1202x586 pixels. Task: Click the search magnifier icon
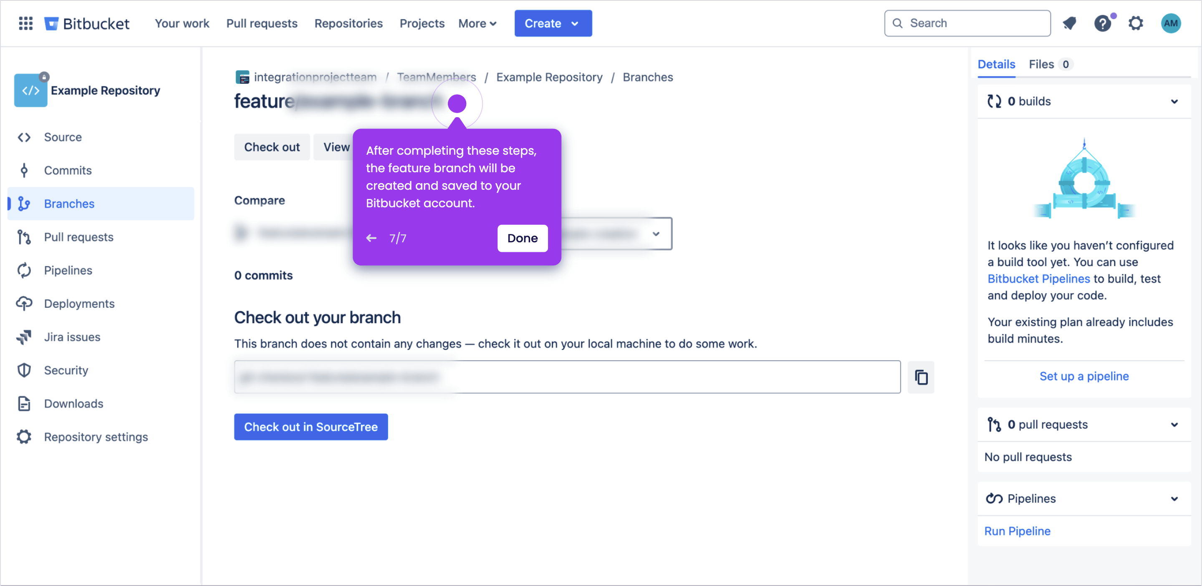pos(897,23)
